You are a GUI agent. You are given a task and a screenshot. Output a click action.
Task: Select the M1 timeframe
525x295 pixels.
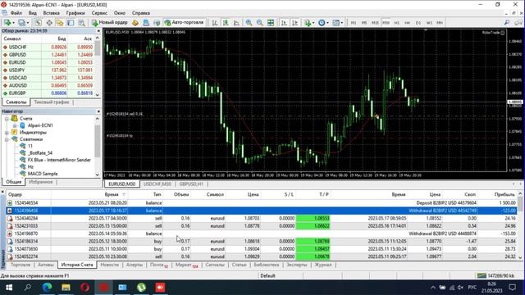[354, 23]
